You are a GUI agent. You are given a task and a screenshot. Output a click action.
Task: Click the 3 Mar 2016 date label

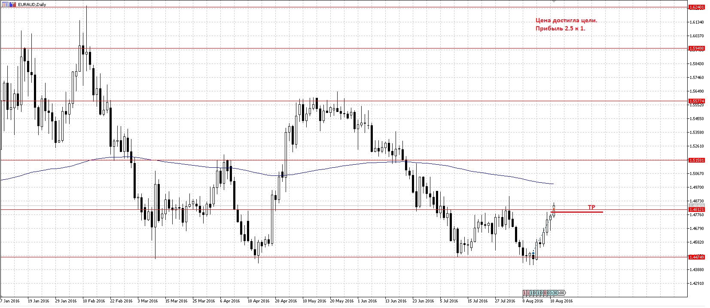[x=149, y=301]
